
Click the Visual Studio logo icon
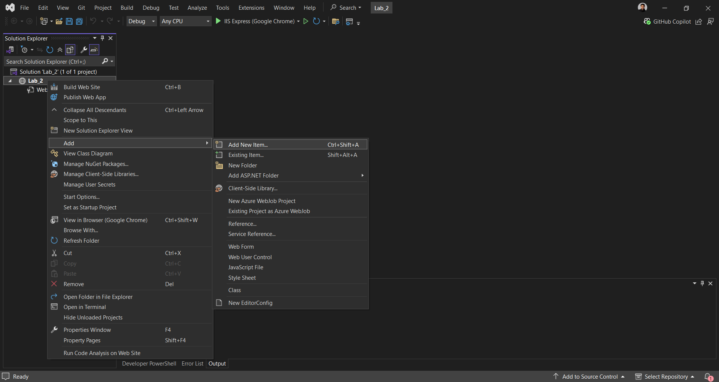(10, 7)
